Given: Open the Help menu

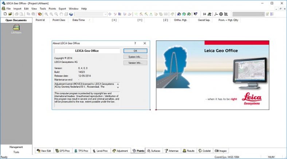Looking at the screenshot, I should pos(84,9).
